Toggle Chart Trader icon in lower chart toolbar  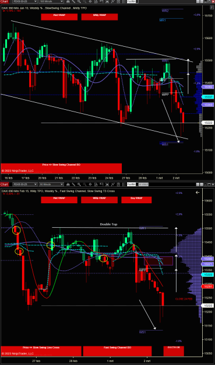(101, 185)
